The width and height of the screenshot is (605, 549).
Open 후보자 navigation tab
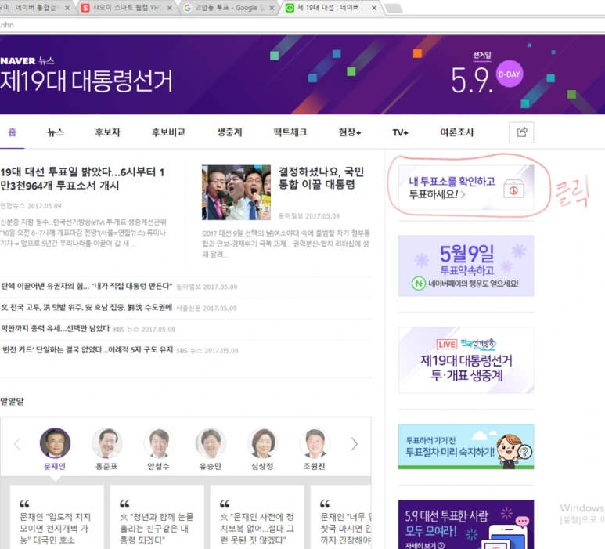pos(108,132)
